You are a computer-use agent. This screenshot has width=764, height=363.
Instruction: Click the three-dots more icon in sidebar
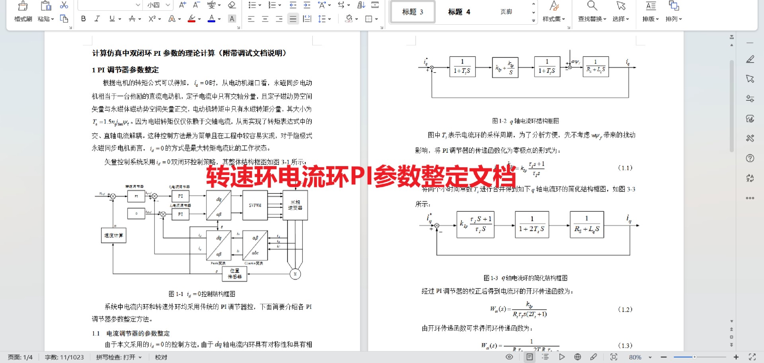pyautogui.click(x=750, y=198)
